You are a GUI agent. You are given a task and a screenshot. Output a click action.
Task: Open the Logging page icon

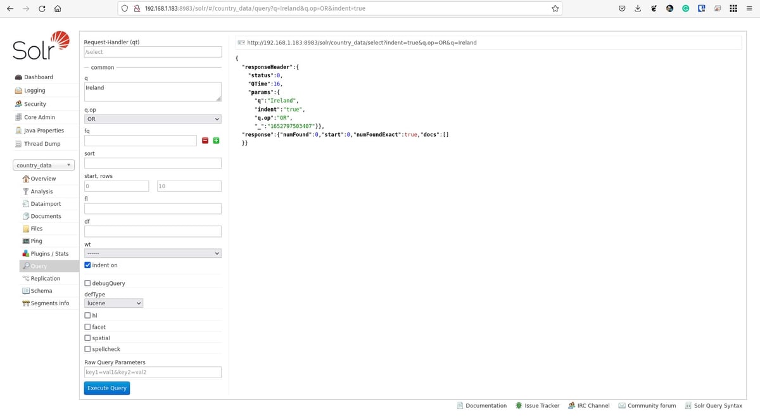[18, 91]
